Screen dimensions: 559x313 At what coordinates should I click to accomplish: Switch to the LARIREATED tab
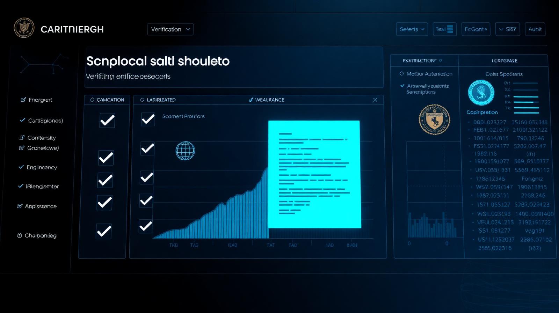[158, 100]
